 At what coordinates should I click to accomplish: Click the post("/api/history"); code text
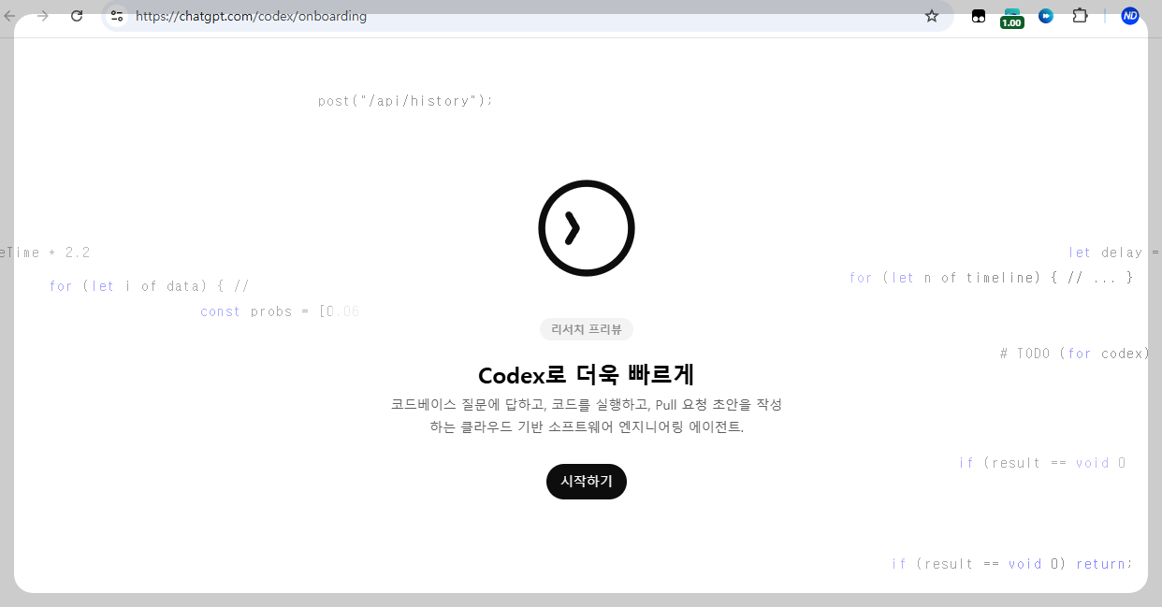point(405,101)
